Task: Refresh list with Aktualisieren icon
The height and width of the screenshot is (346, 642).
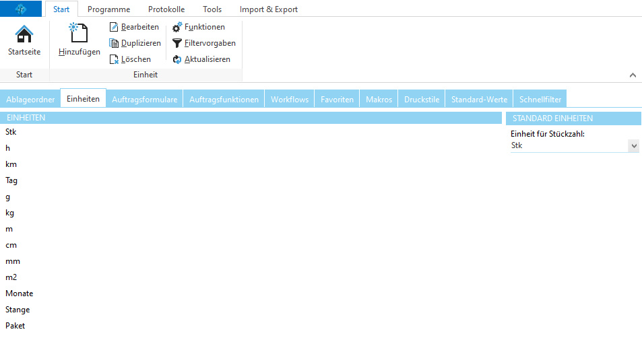Action: [x=177, y=59]
